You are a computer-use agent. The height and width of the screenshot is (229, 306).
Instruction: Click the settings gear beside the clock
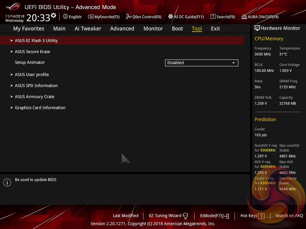pyautogui.click(x=53, y=15)
